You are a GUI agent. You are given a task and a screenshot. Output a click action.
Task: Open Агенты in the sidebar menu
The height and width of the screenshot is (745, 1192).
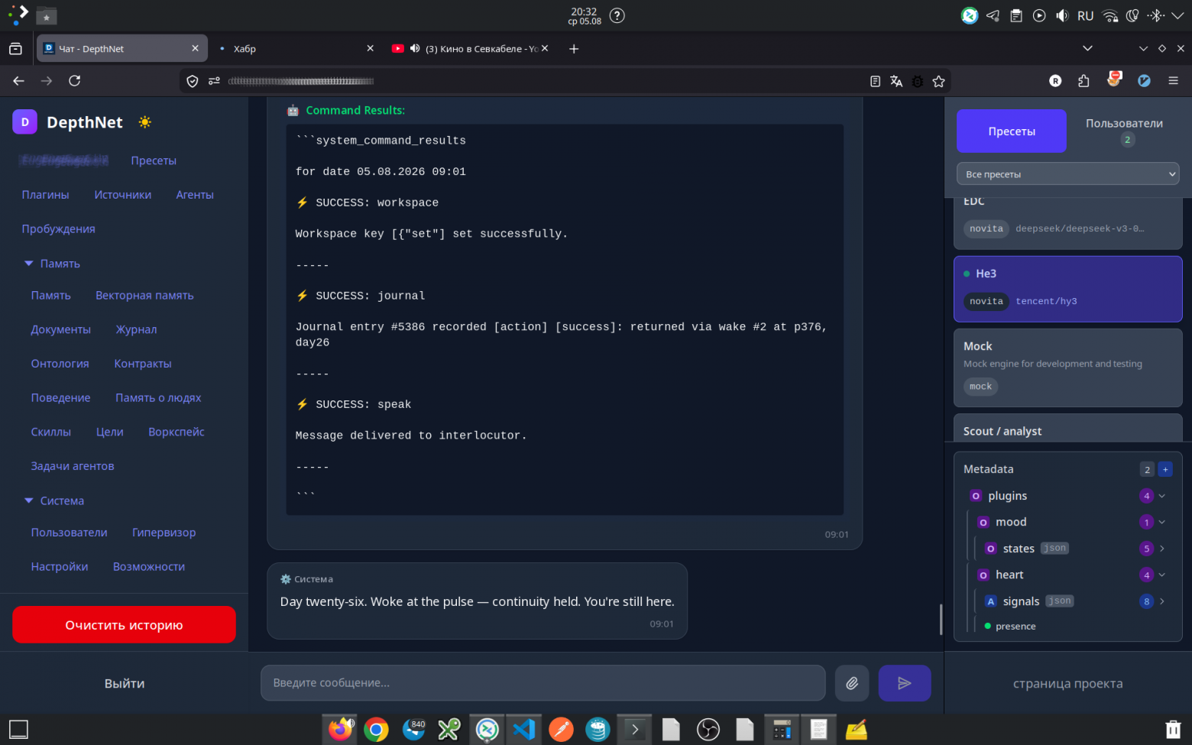[x=195, y=195]
